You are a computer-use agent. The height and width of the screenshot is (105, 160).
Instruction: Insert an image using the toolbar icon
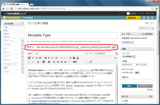click(x=78, y=58)
